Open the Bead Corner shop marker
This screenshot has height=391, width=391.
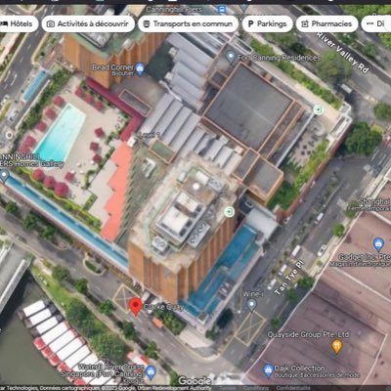pos(140,69)
